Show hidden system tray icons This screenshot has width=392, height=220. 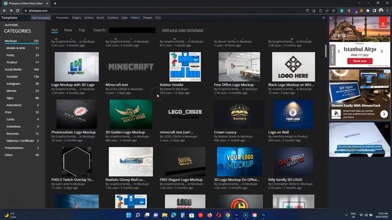pyautogui.click(x=346, y=215)
